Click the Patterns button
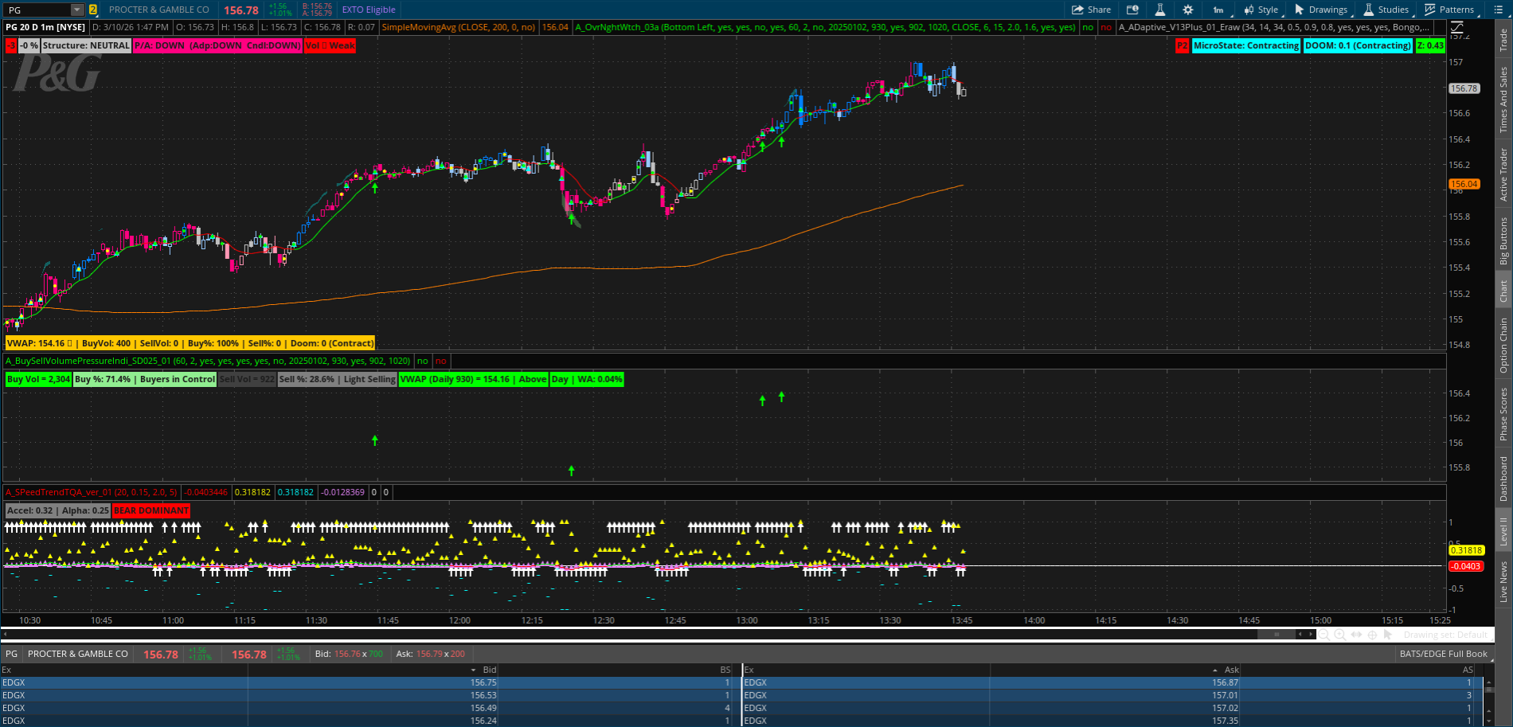The image size is (1513, 727). (1450, 10)
